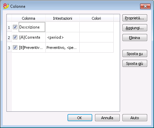Disable the [B]Preventivo column checkbox

15,48
